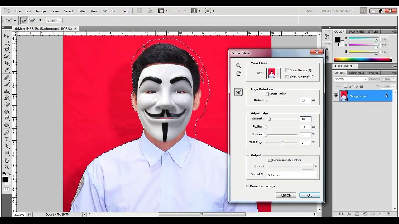
Task: Select the Move tool
Action: pos(7,36)
